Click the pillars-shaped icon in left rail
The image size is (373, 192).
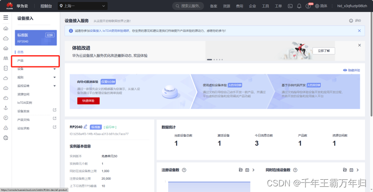click(6, 58)
